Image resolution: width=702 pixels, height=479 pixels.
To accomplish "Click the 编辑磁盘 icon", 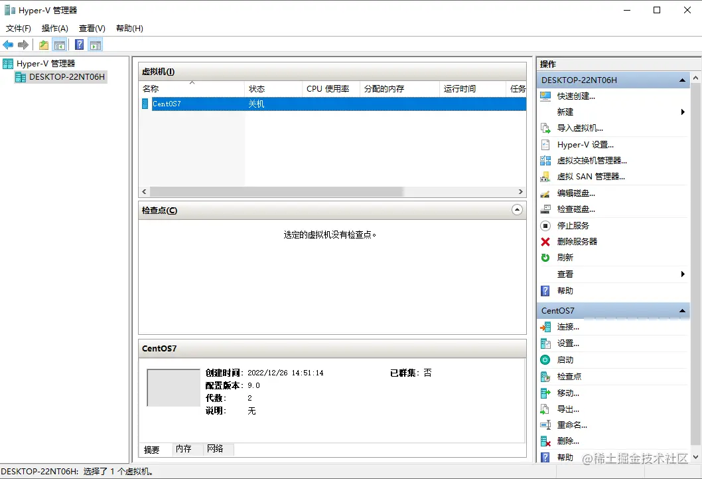I will [545, 193].
